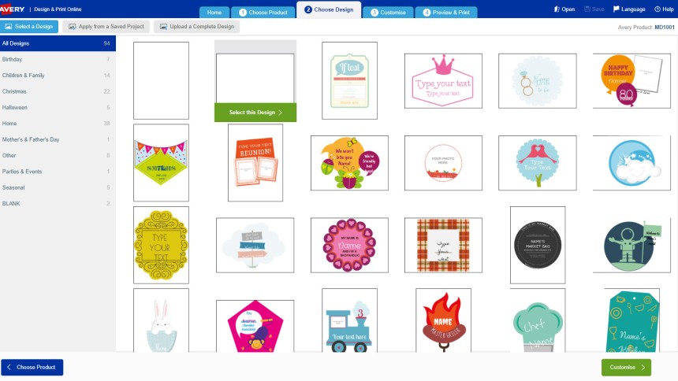
Task: Pick the 'If lost' tag design
Action: pyautogui.click(x=349, y=80)
